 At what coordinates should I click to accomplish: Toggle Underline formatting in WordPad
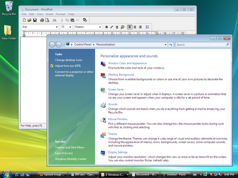coord(117,27)
